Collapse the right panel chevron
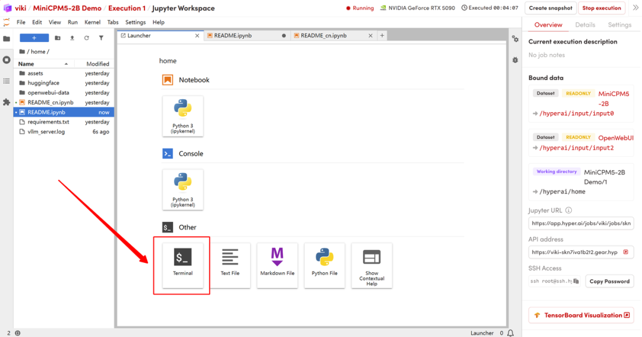 [x=635, y=8]
